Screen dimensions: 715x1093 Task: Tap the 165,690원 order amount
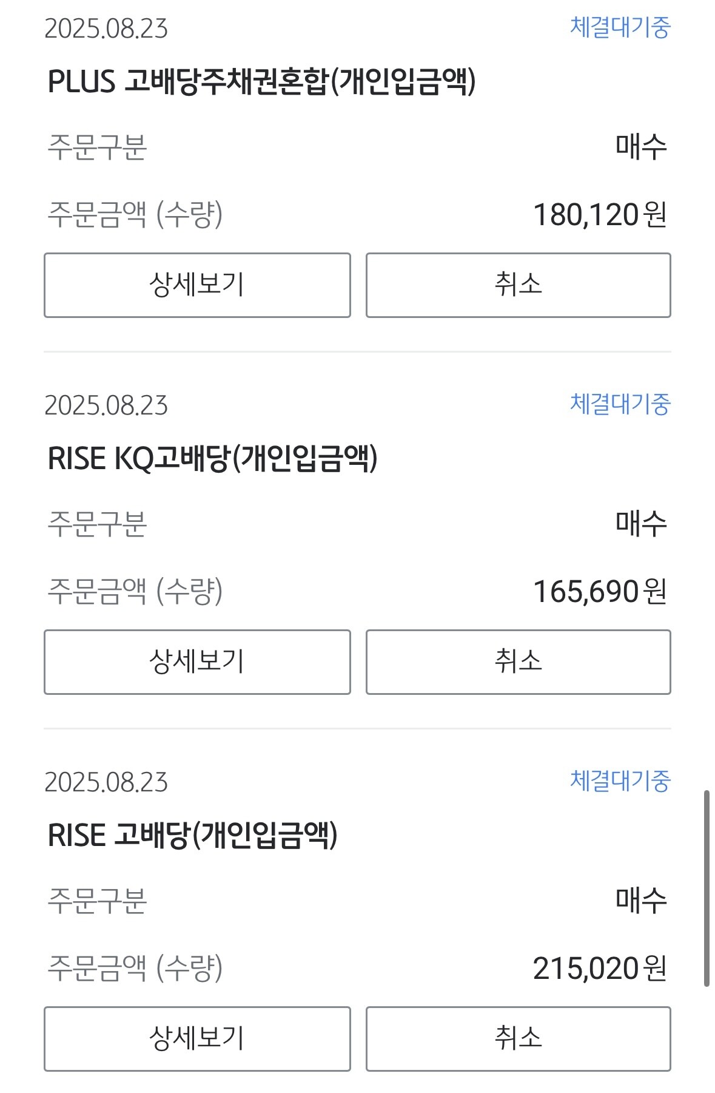coord(599,592)
